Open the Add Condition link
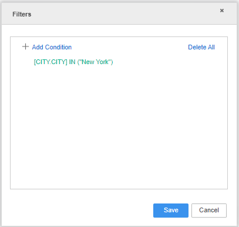This screenshot has width=239, height=227. (52, 47)
